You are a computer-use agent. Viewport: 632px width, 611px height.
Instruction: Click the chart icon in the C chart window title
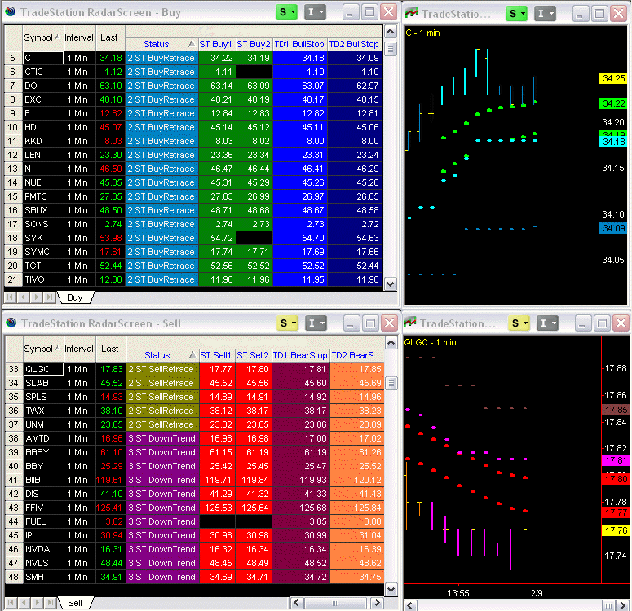[x=412, y=13]
